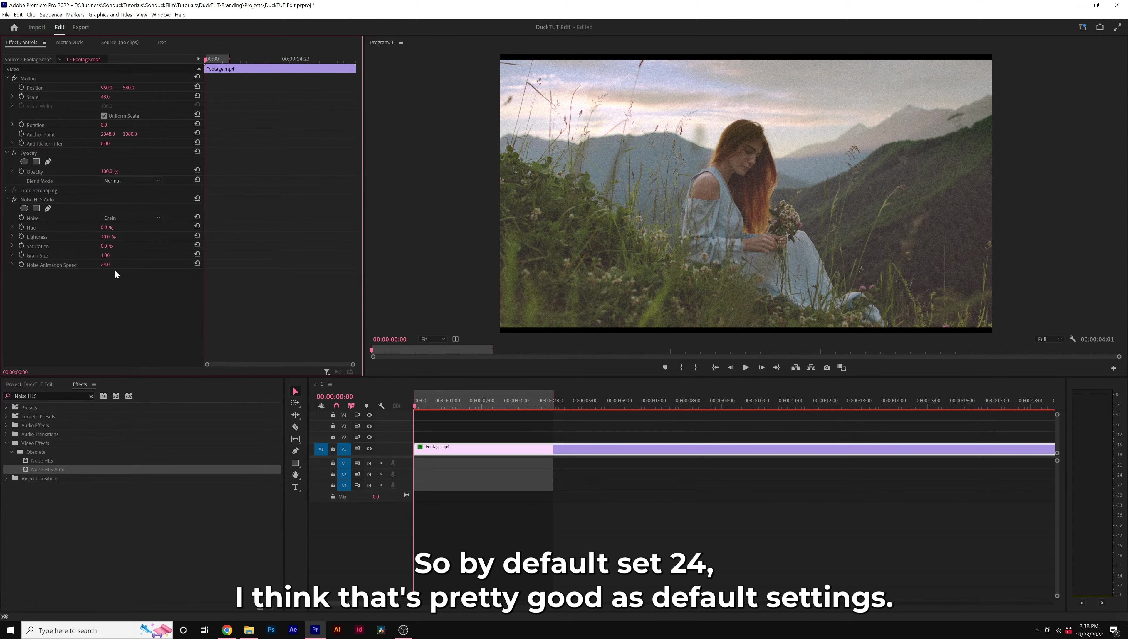This screenshot has width=1128, height=639.
Task: Open the Blend Mode dropdown
Action: click(132, 180)
